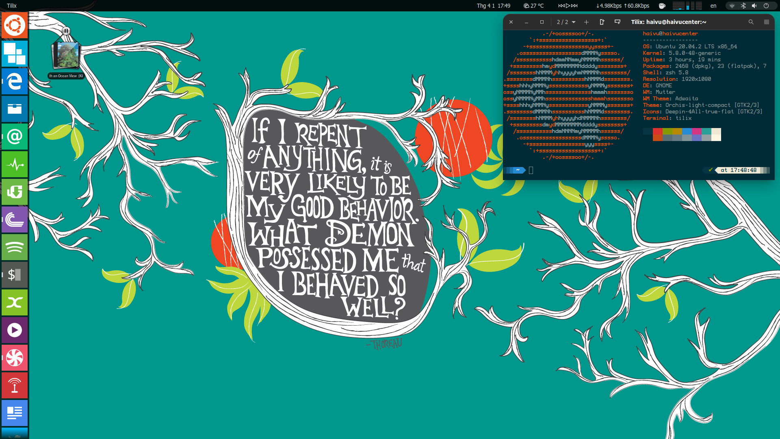Launch the blue-squares tile app in dock
This screenshot has width=780, height=439.
coord(15,53)
